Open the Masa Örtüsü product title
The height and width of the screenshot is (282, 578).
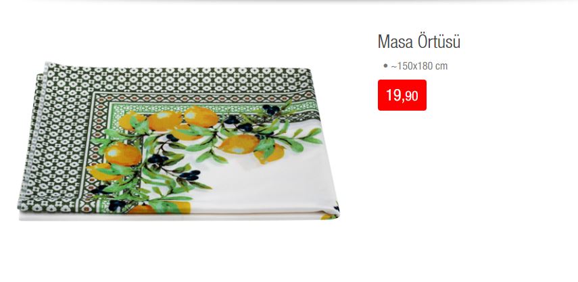pos(418,42)
